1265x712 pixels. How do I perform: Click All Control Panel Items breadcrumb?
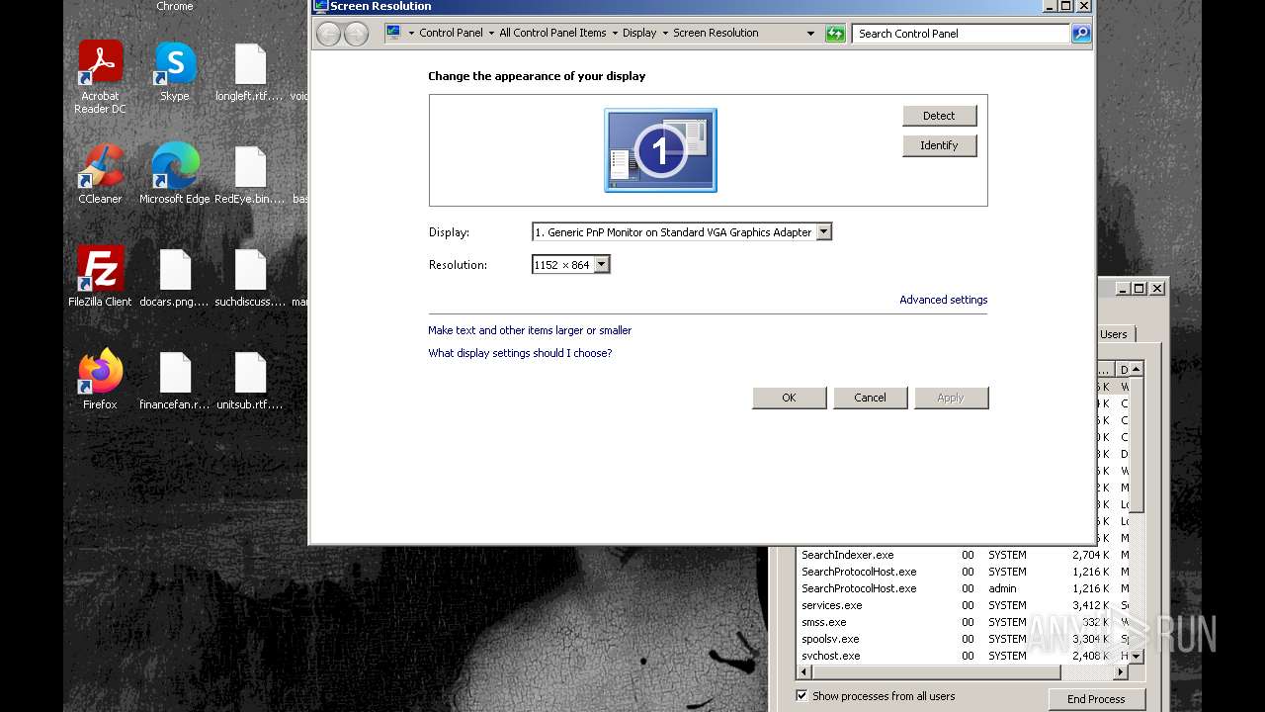pyautogui.click(x=552, y=33)
